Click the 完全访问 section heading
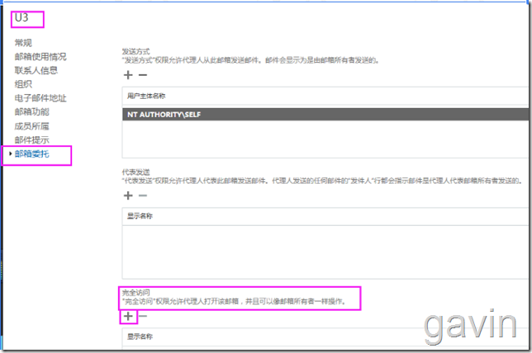 point(135,292)
